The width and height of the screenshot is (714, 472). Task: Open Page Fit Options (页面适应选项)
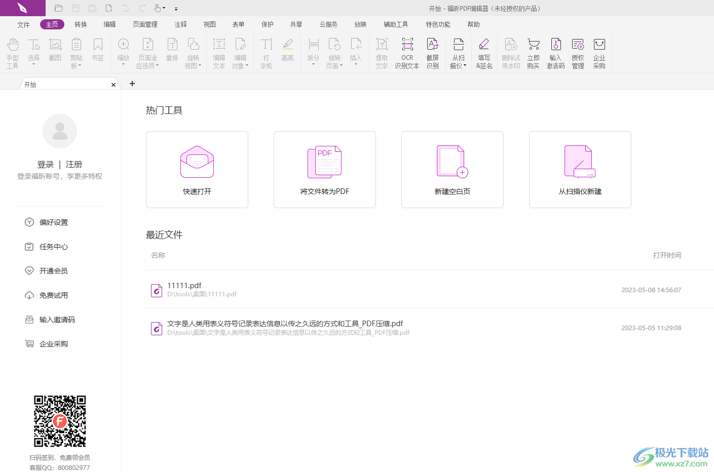(147, 53)
